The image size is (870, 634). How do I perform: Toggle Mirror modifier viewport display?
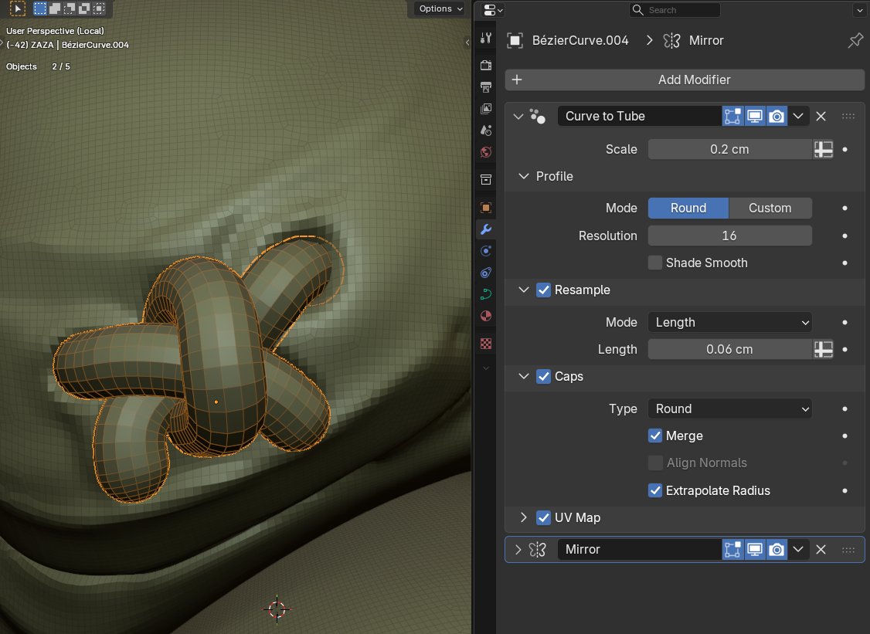point(755,549)
